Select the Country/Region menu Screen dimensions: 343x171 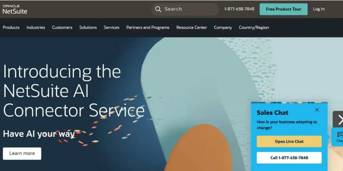pos(254,27)
